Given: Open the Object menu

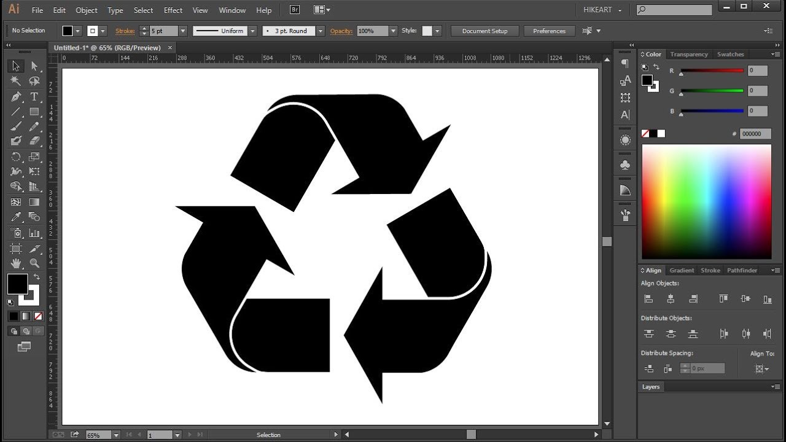Looking at the screenshot, I should pos(87,10).
